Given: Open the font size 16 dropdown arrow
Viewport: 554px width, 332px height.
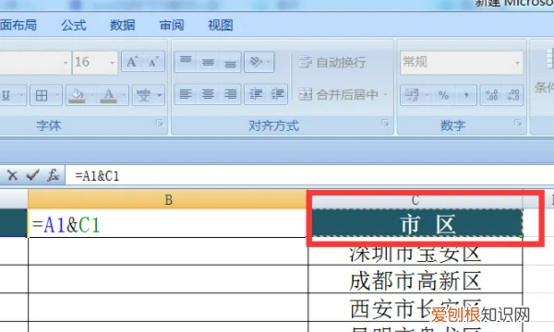Looking at the screenshot, I should [x=112, y=63].
